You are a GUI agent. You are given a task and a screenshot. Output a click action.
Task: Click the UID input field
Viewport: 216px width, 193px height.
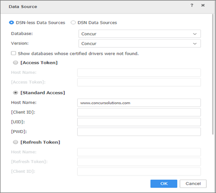139,122
